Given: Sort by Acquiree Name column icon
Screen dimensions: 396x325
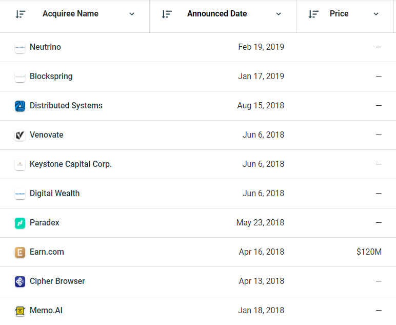Looking at the screenshot, I should pos(21,14).
